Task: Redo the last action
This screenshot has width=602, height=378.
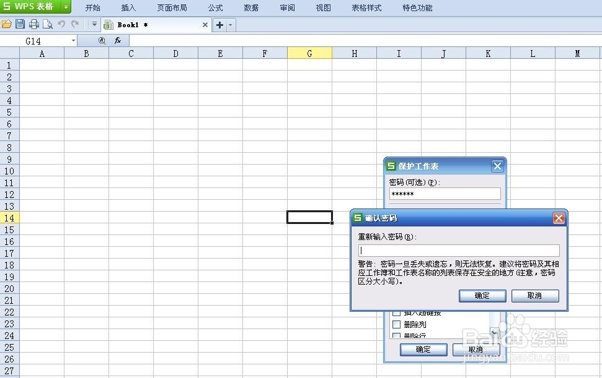Action: pos(74,25)
